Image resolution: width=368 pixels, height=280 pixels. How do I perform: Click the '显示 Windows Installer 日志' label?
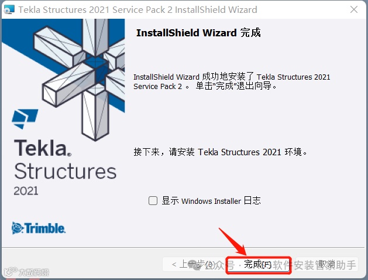pos(211,201)
